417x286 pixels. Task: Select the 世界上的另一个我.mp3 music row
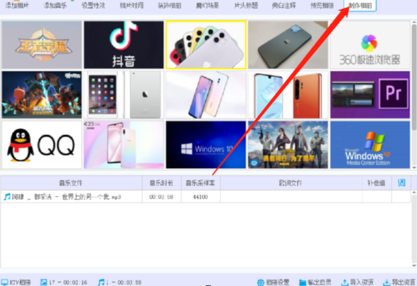[206, 197]
